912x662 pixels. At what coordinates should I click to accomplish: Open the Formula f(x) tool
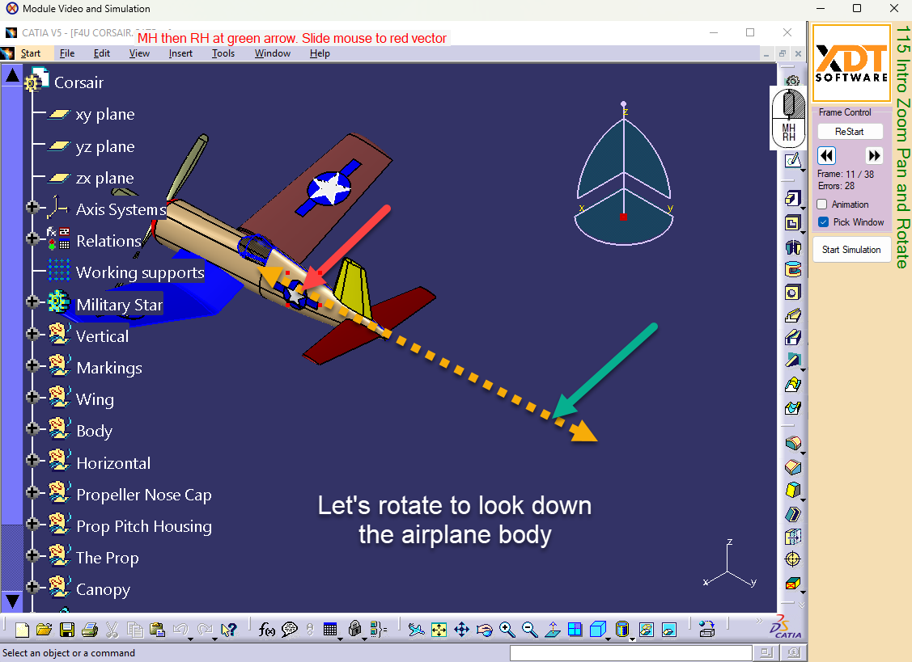267,630
